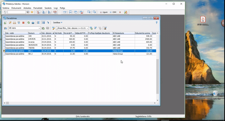Click the search field in main toolbar
The height and width of the screenshot is (121, 225).
17,12
